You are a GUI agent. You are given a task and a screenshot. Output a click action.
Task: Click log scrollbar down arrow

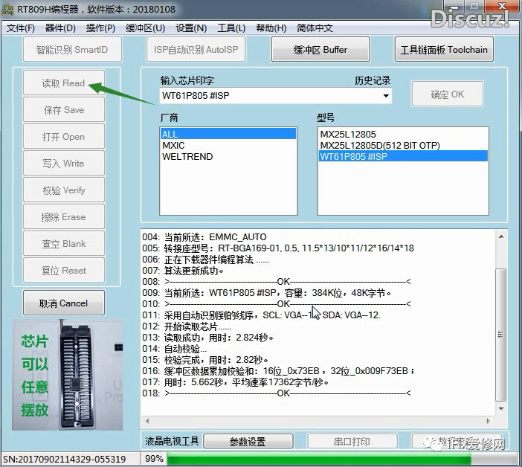(501, 409)
